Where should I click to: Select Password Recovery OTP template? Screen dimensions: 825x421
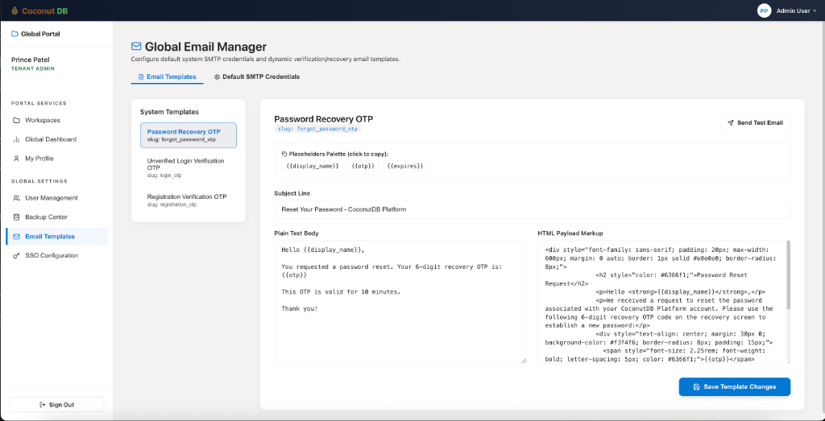pos(189,135)
